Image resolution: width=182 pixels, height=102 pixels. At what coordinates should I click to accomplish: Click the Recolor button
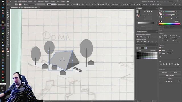tap(175, 73)
